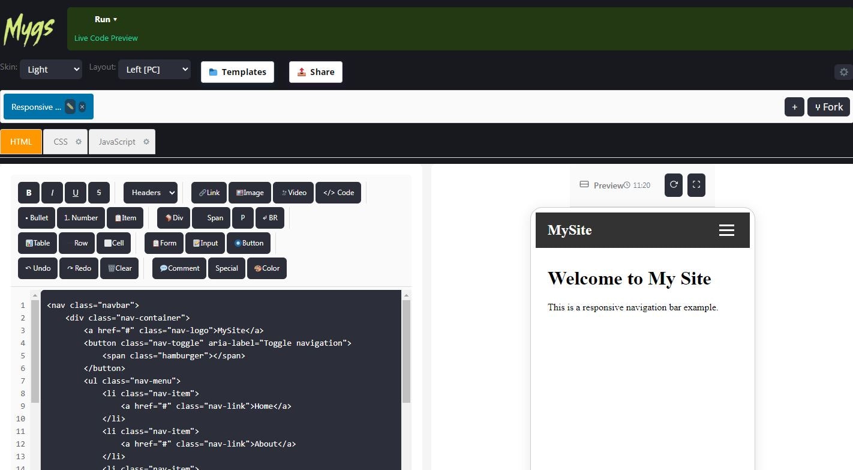Open the Layout dropdown showing Left [PC]
853x470 pixels.
coord(154,70)
